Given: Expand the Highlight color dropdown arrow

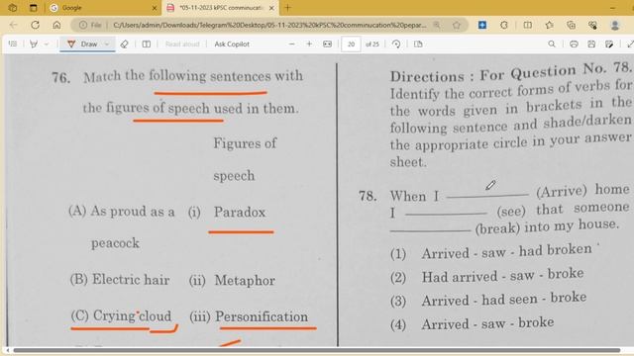Looking at the screenshot, I should (x=47, y=44).
